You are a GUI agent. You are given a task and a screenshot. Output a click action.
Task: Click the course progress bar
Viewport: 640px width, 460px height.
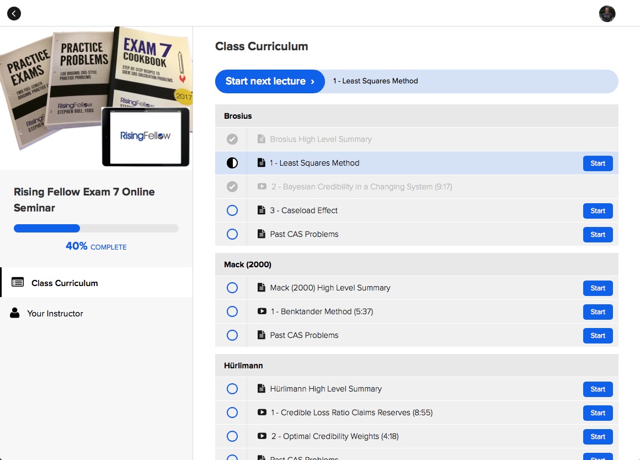[x=96, y=228]
